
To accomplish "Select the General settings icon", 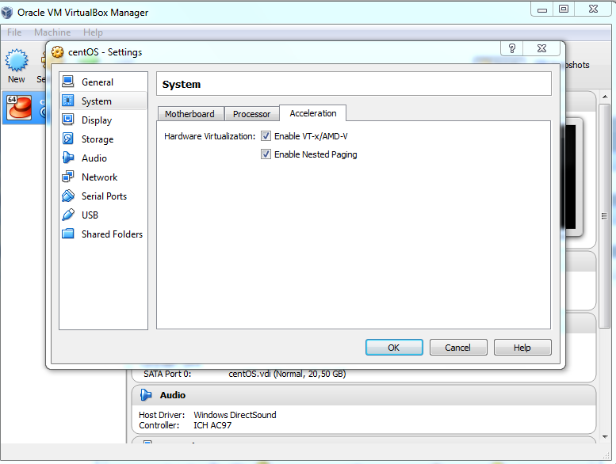I will click(68, 82).
